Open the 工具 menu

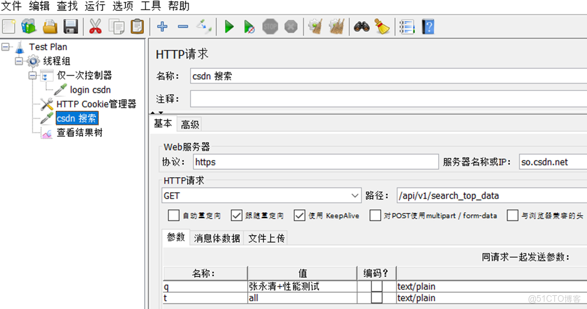click(x=151, y=6)
